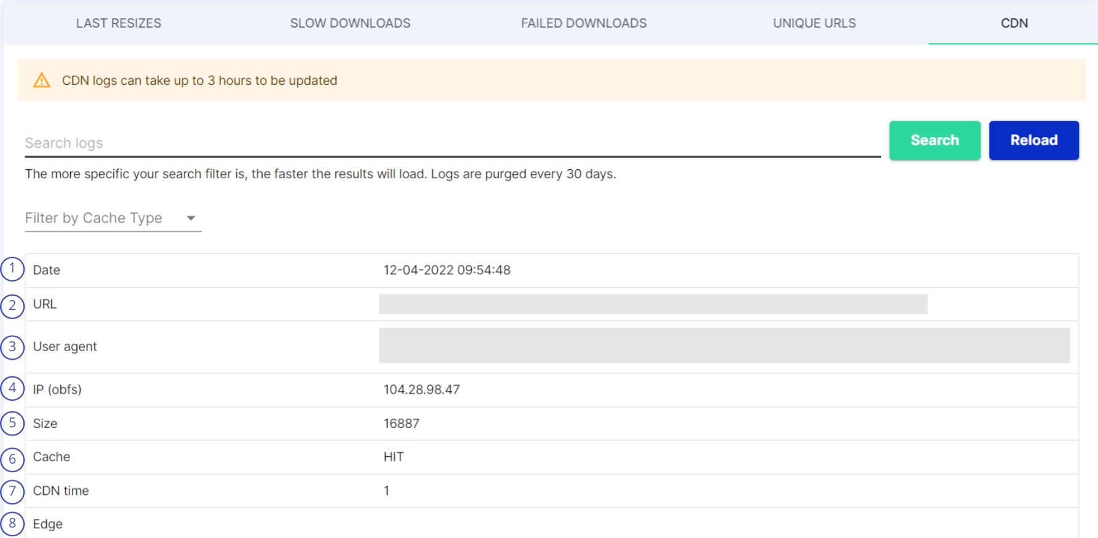
Task: Click numbered marker 6 beside Cache
Action: [12, 459]
